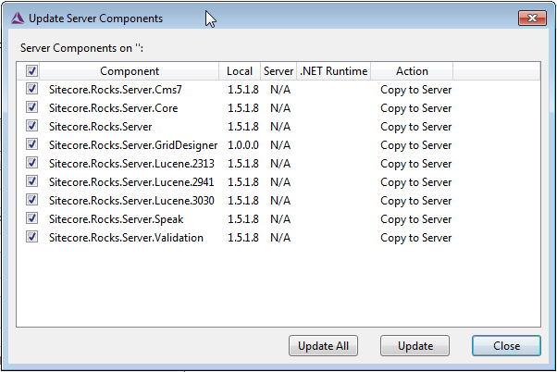557x372 pixels.
Task: Click the Cms7 row's local version 1.5.1.8
Action: click(x=243, y=90)
